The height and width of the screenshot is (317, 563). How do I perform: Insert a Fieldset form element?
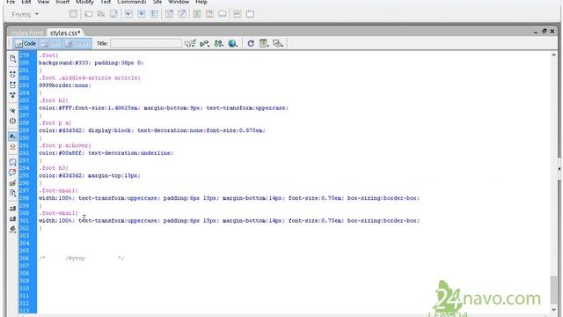pos(250,14)
